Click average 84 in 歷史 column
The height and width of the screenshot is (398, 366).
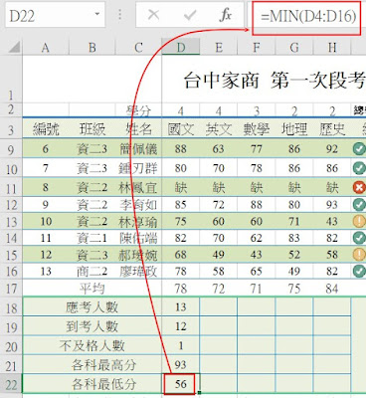(332, 289)
